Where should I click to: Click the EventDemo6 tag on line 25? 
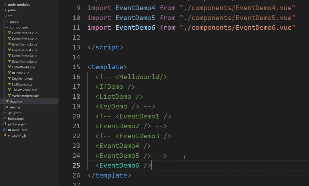(123, 165)
